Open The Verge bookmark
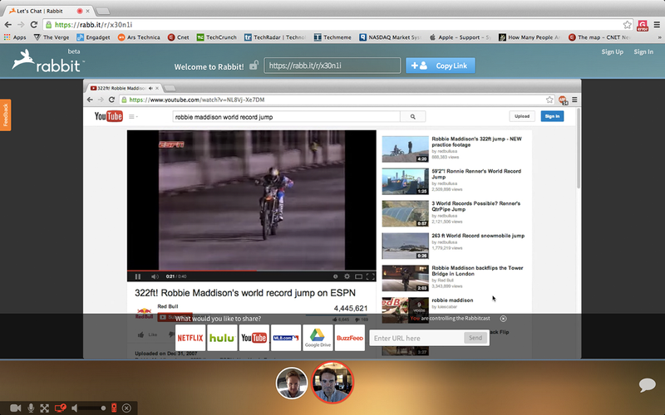Image resolution: width=665 pixels, height=415 pixels. (52, 37)
